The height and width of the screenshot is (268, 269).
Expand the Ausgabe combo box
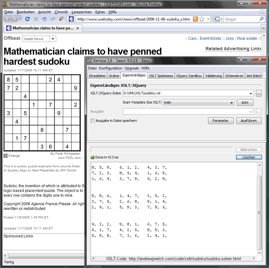(x=251, y=112)
